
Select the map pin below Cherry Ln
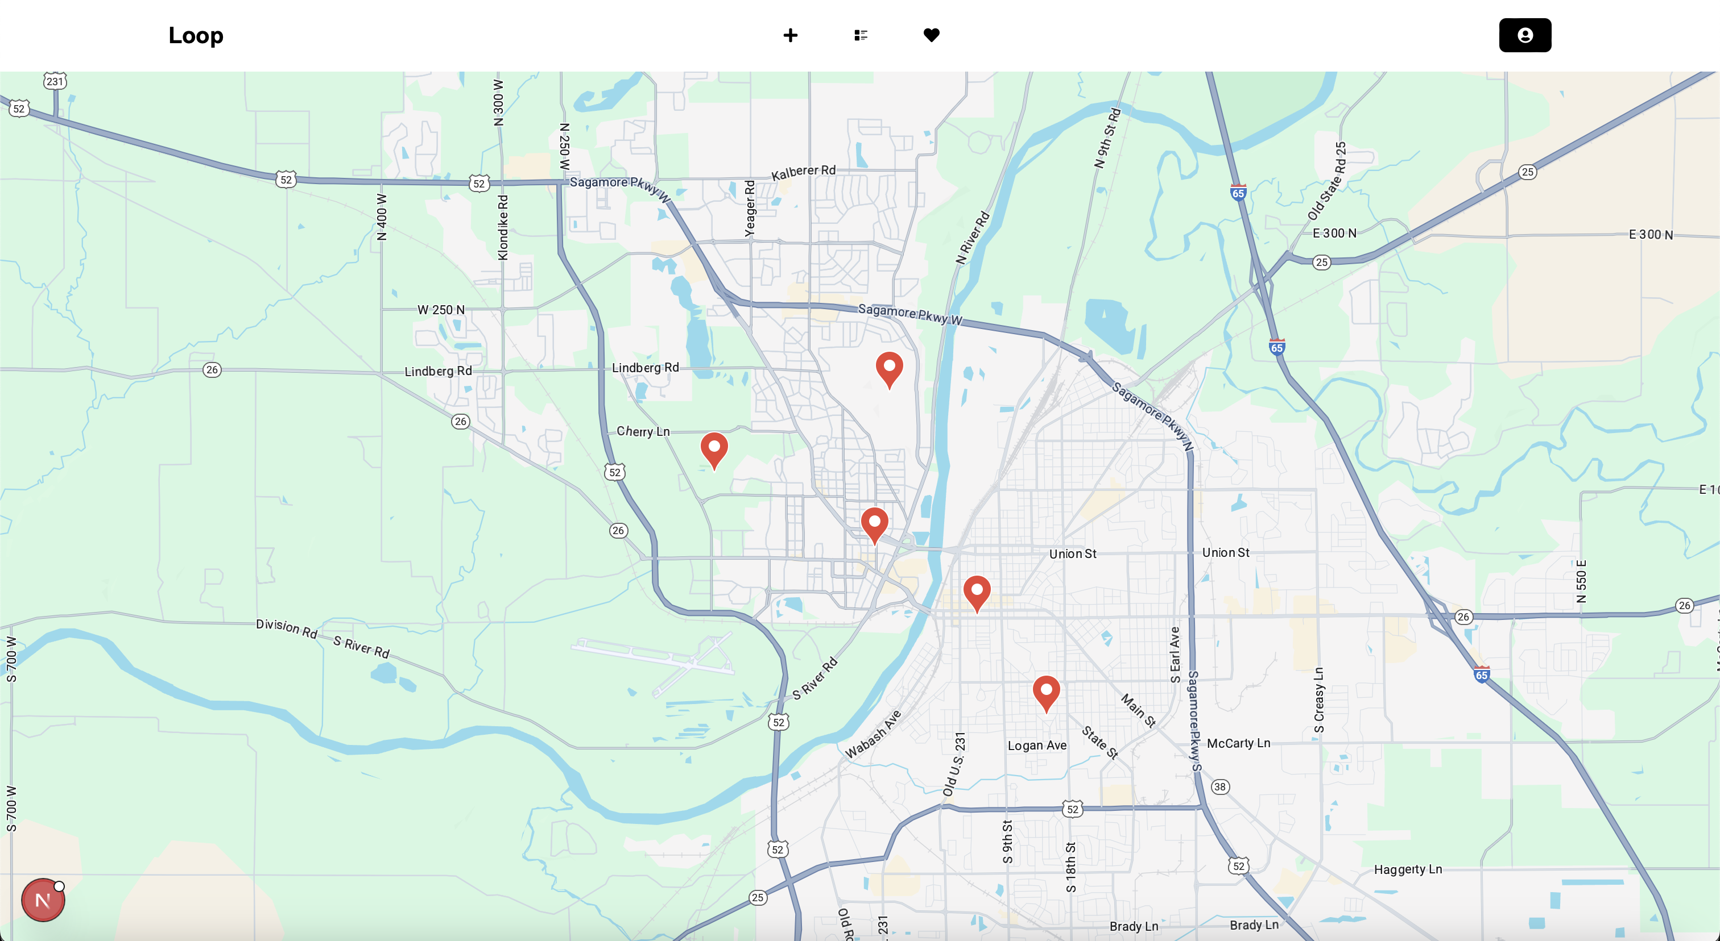(x=714, y=449)
